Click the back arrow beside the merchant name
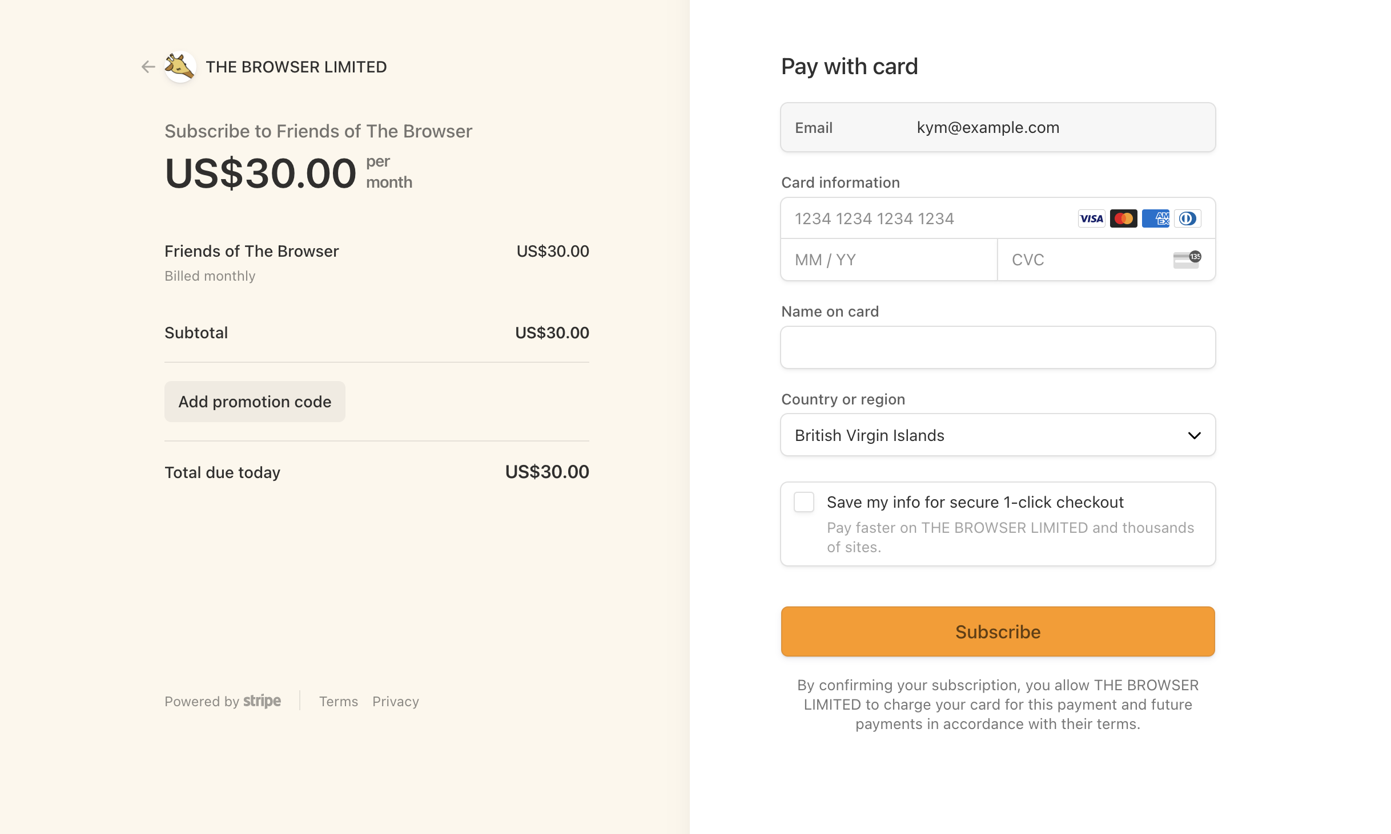 147,67
